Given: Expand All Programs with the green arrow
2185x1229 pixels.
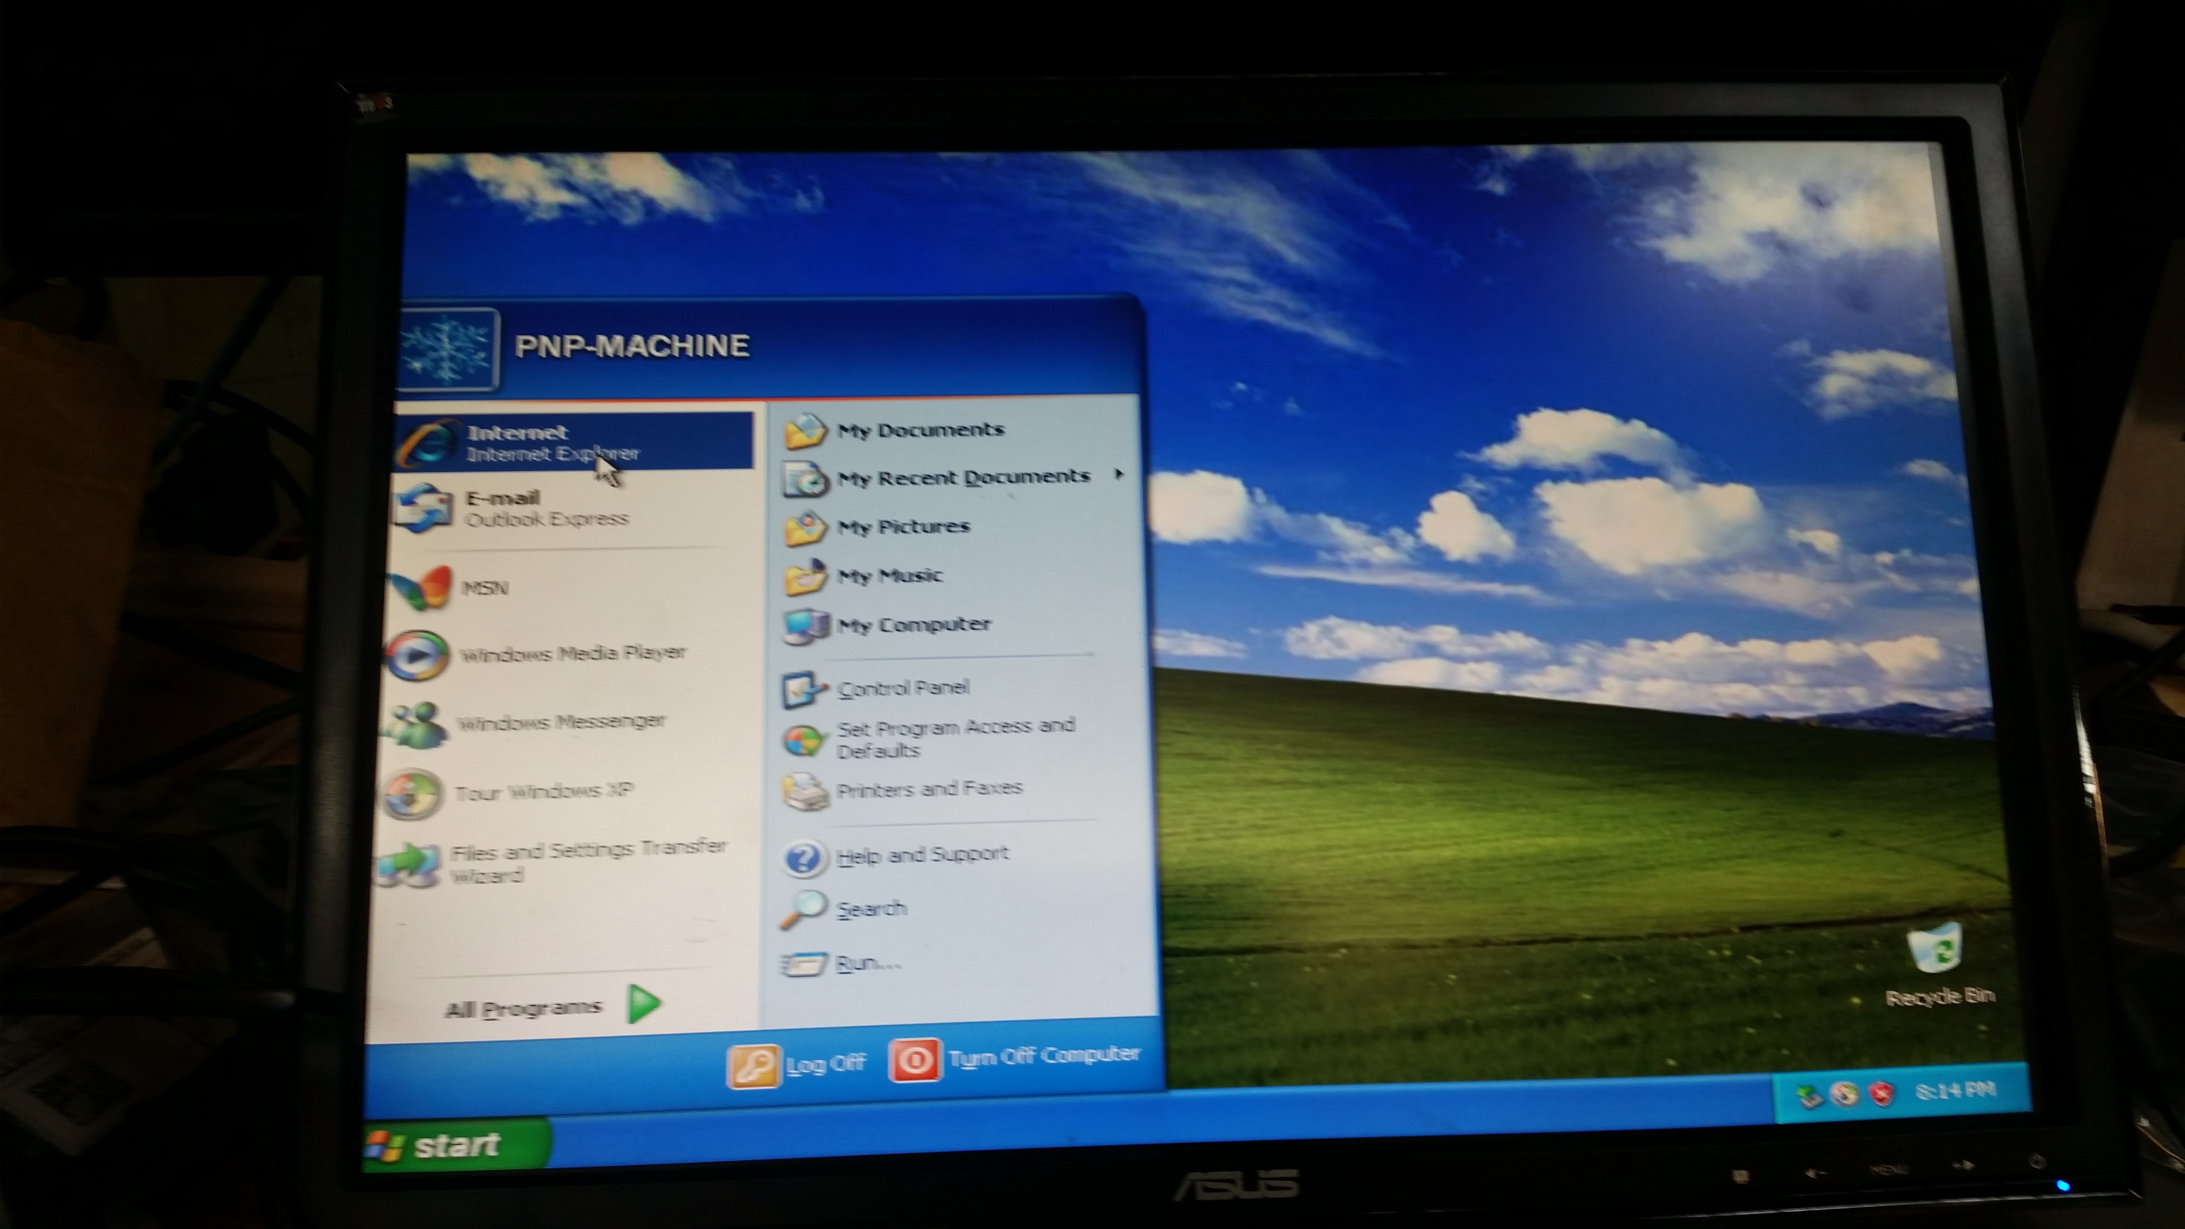Looking at the screenshot, I should click(x=644, y=1004).
